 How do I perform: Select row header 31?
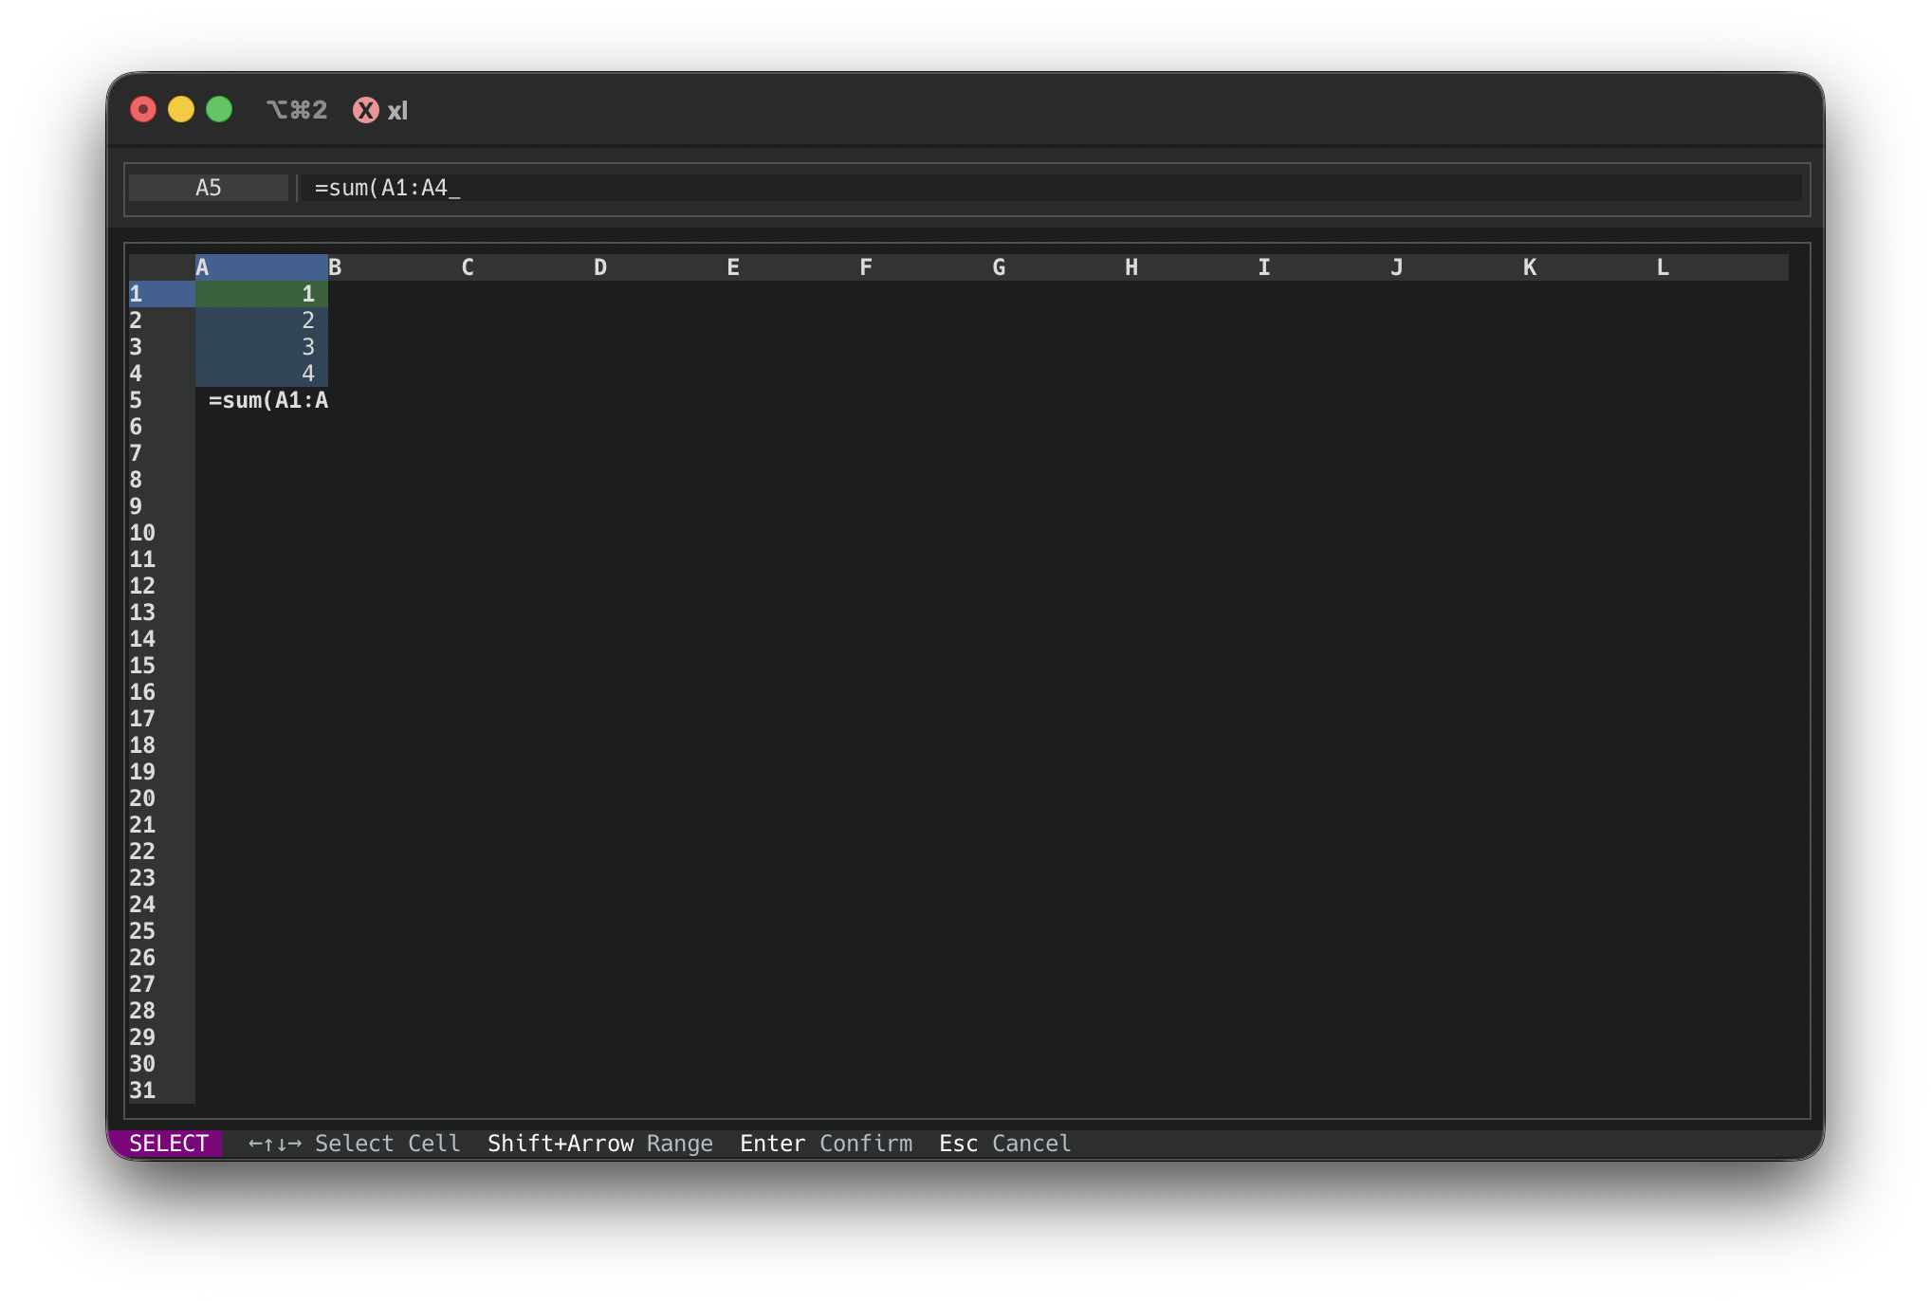point(162,1090)
